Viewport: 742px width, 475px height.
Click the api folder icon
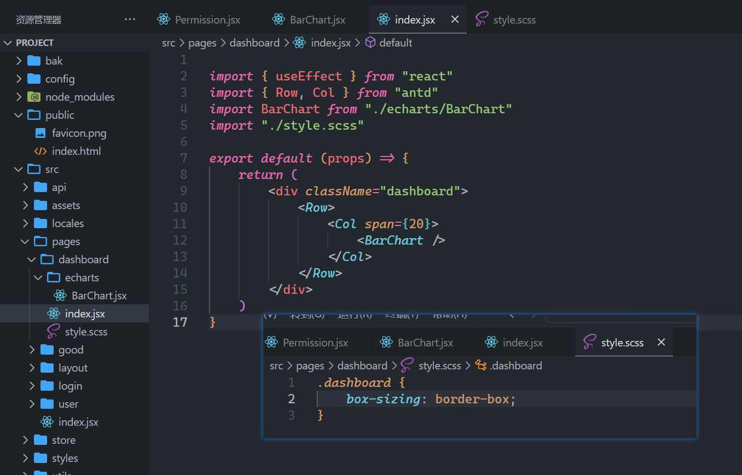pos(40,187)
